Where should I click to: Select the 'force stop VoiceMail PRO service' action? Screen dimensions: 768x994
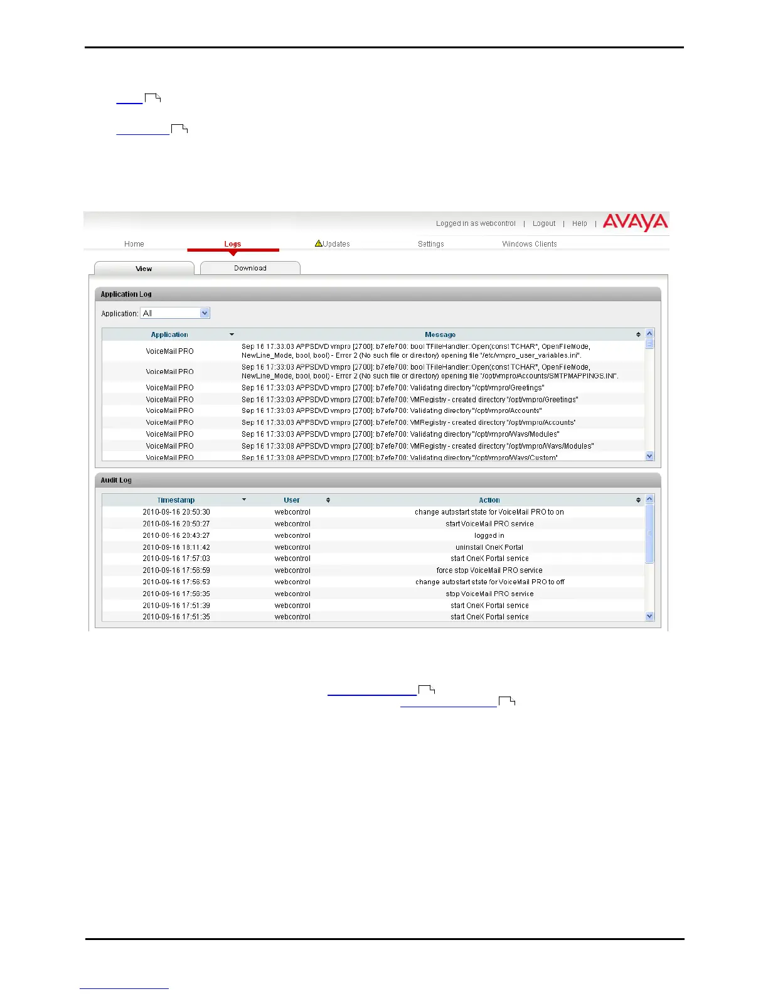pyautogui.click(x=489, y=570)
